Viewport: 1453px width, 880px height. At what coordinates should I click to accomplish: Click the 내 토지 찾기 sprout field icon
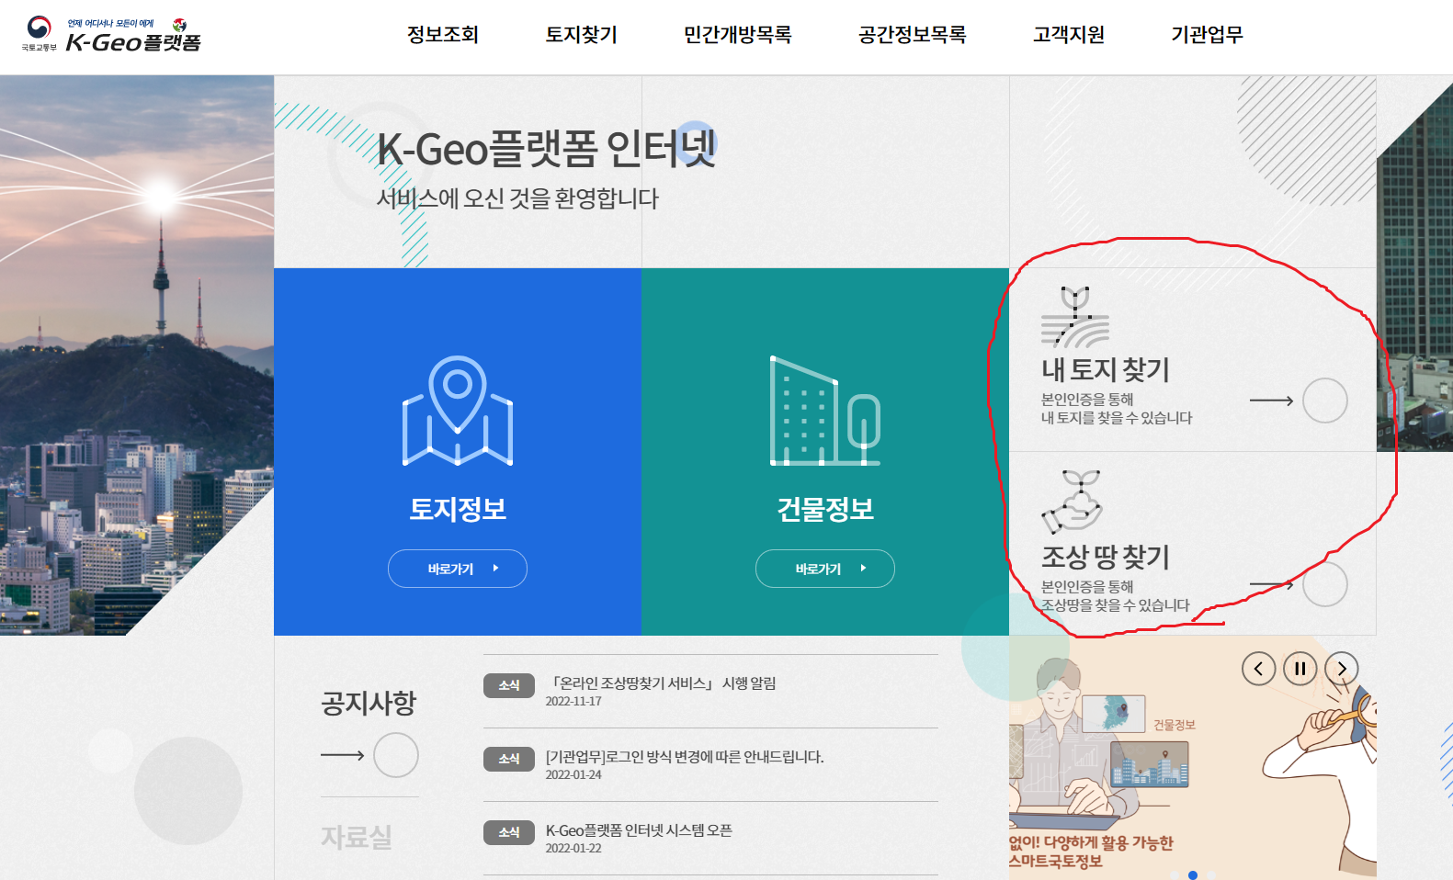(1074, 317)
